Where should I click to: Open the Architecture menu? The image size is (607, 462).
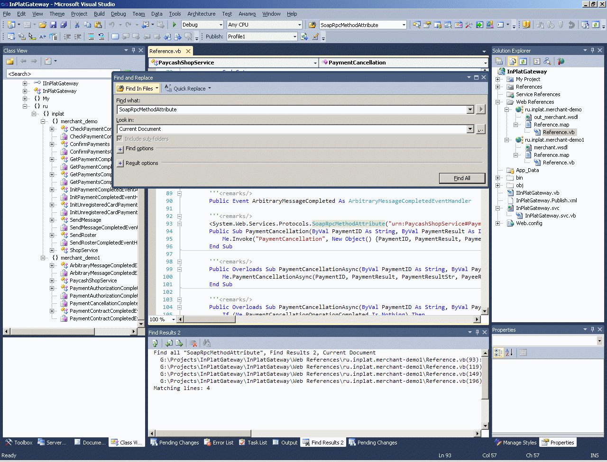[x=201, y=14]
